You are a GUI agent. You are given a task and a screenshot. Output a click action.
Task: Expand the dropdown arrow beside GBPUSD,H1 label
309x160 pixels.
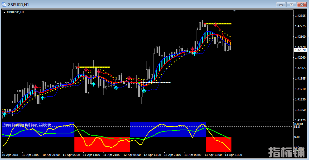click(x=4, y=12)
